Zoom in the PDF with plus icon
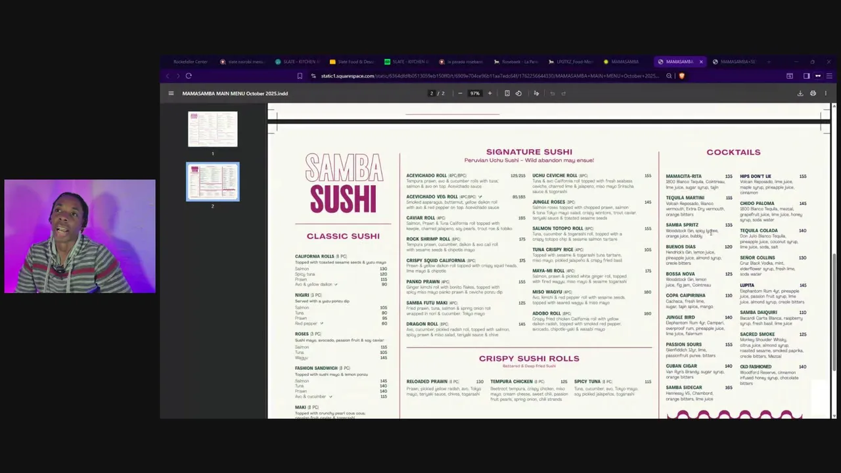Screen dimensions: 841x473 point(489,93)
